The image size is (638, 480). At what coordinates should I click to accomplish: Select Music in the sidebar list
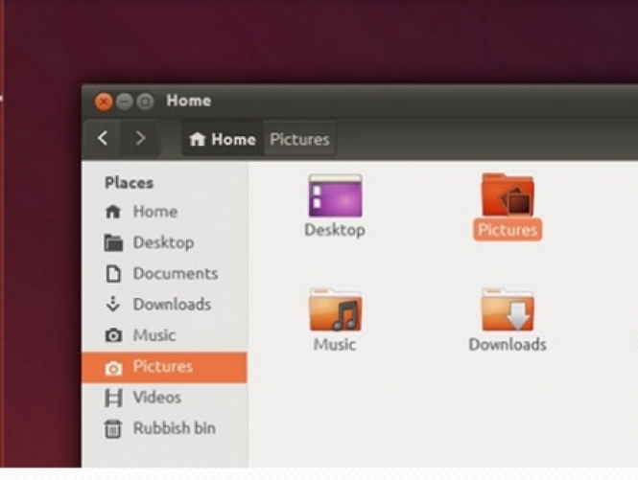click(154, 335)
